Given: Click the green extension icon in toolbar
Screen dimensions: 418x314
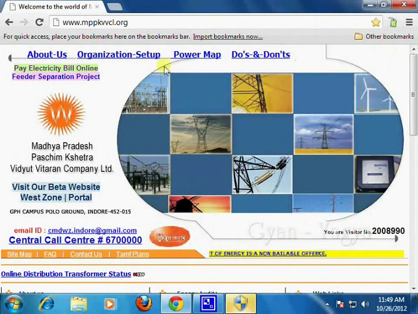Looking at the screenshot, I should pyautogui.click(x=393, y=22).
